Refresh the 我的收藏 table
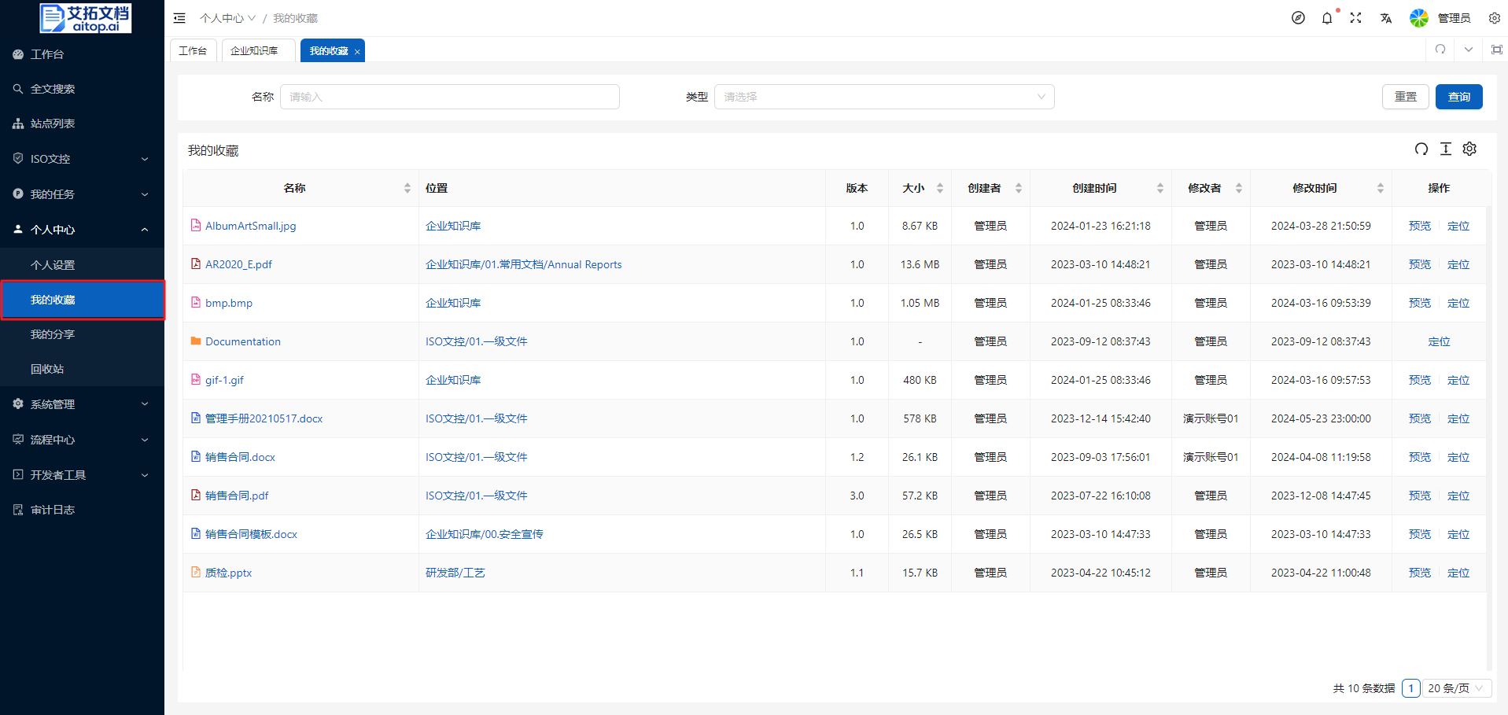Screen dimensions: 1508x715 click(1421, 149)
